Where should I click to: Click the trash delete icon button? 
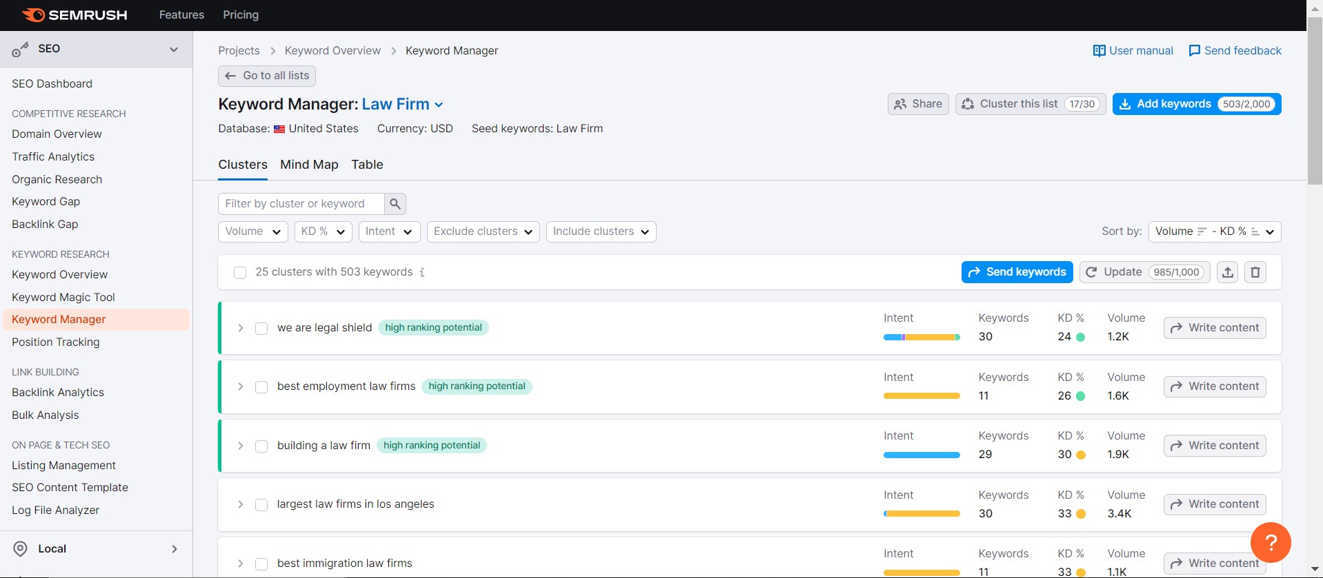1255,272
